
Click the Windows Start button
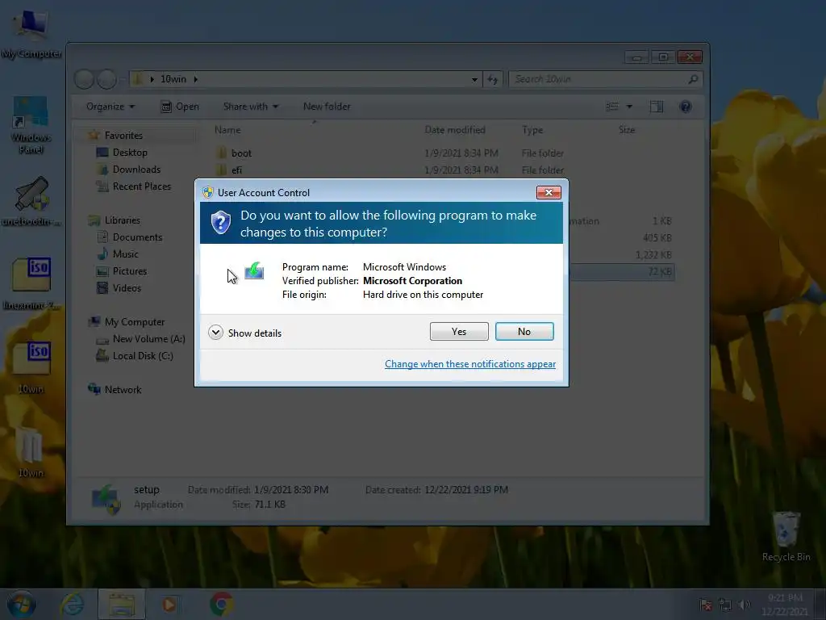(x=22, y=604)
